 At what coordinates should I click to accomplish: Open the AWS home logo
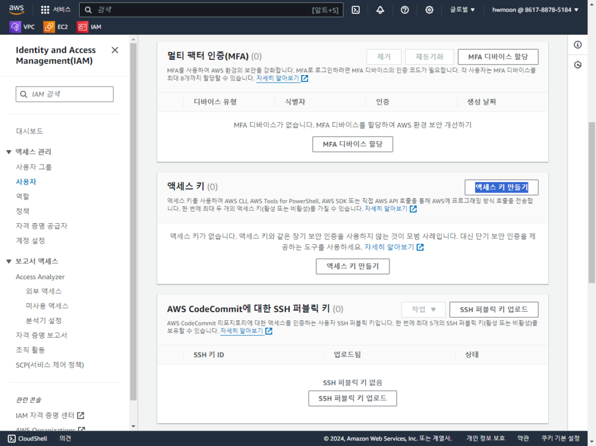[16, 9]
